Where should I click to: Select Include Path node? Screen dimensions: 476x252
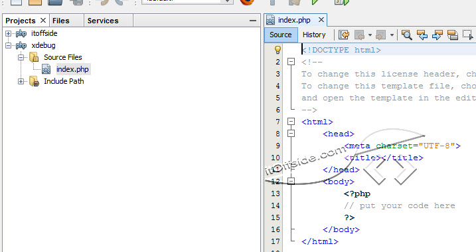pyautogui.click(x=64, y=81)
